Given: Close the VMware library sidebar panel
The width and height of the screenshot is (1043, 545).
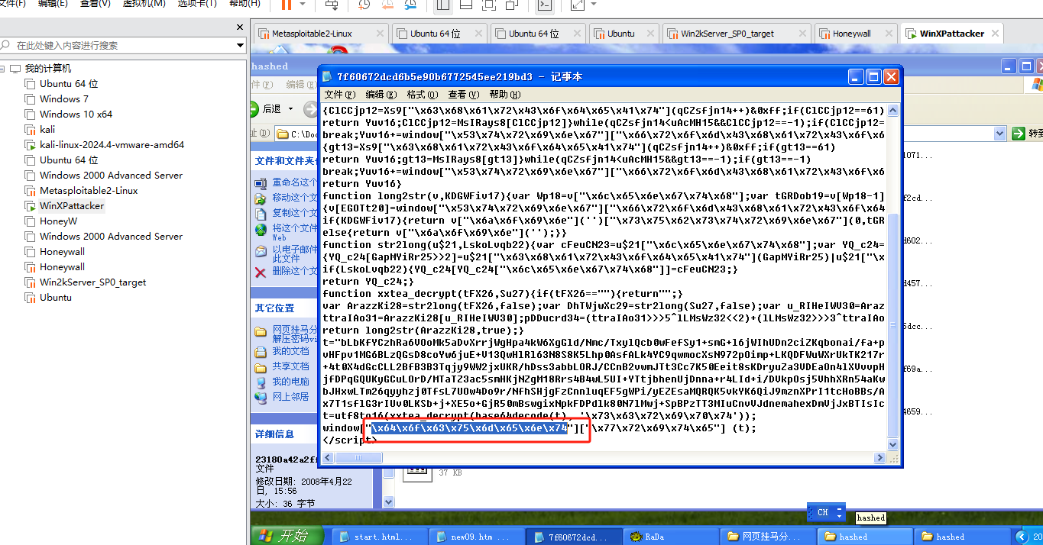Looking at the screenshot, I should pyautogui.click(x=239, y=27).
